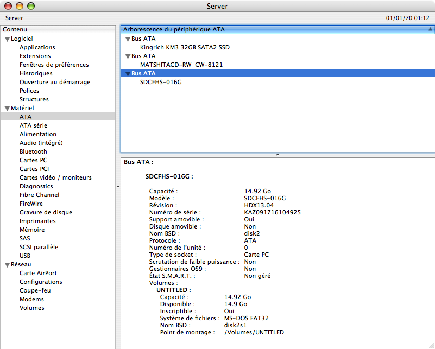
Task: Select Imprimantes in the sidebar
Action: pyautogui.click(x=37, y=221)
